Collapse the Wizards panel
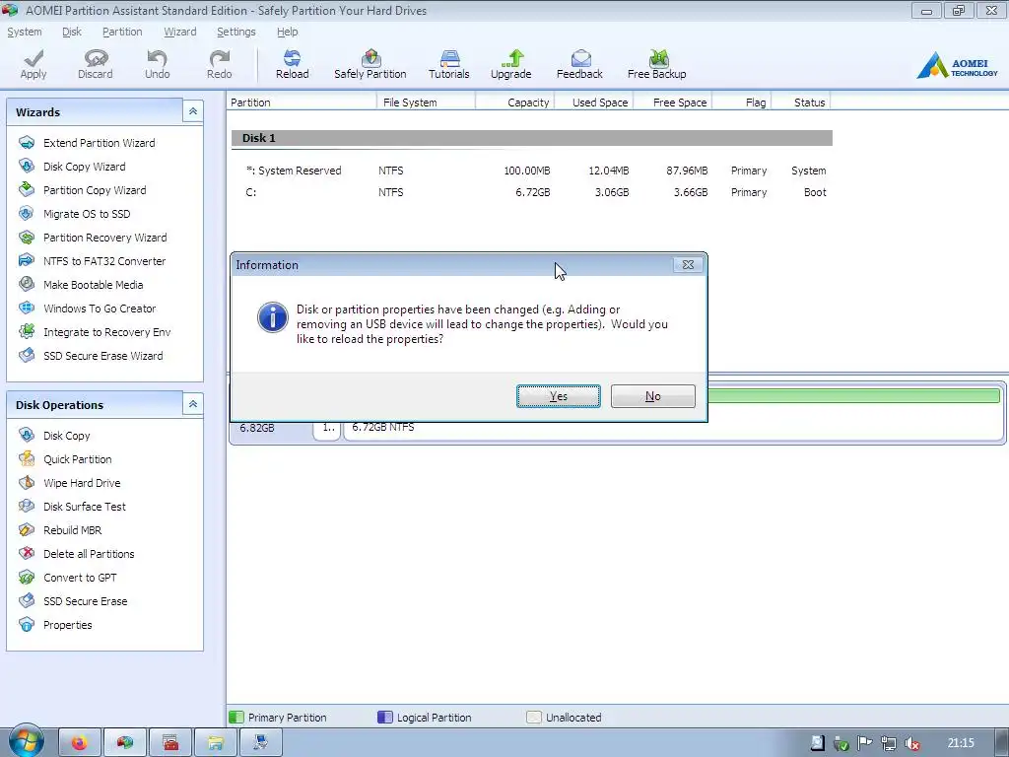1009x757 pixels. coord(192,111)
